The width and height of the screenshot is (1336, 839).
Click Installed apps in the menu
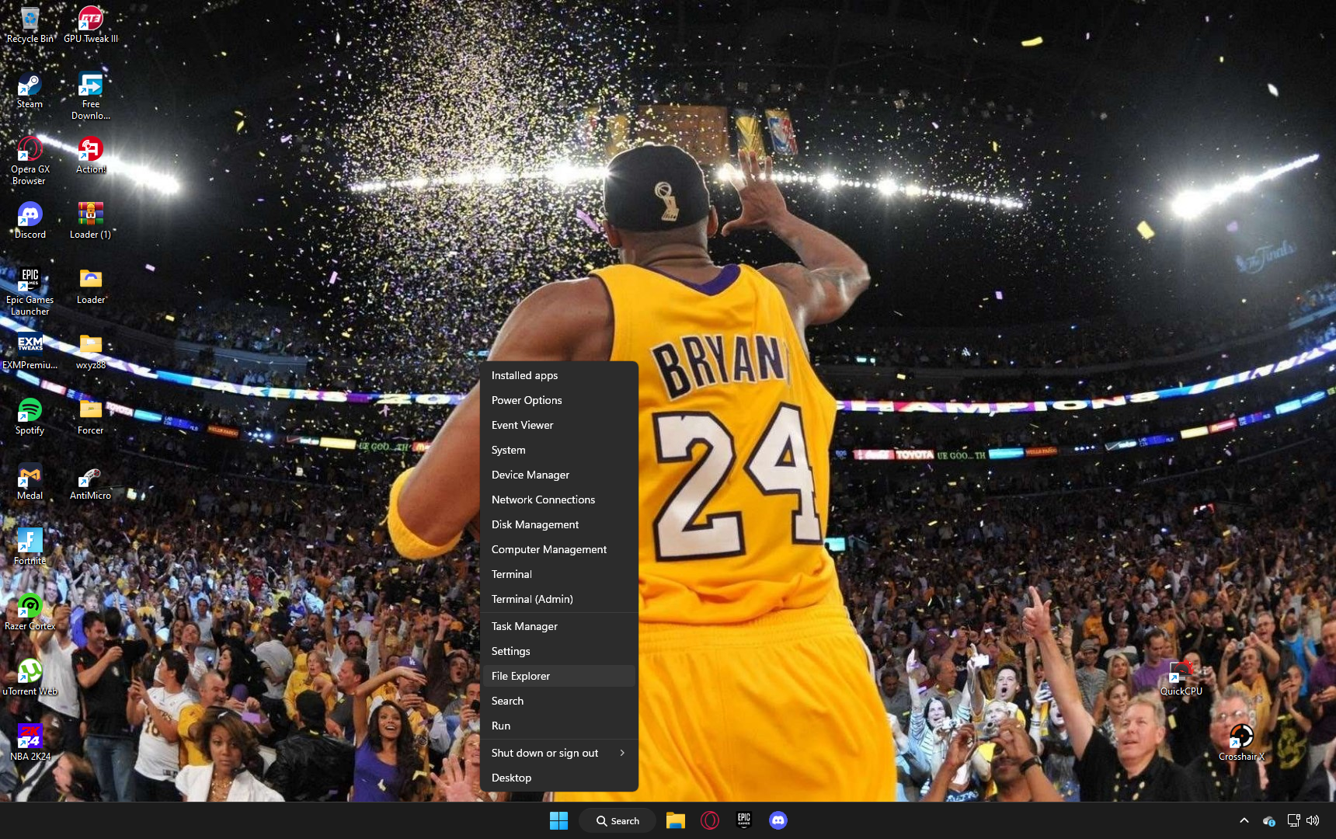coord(524,375)
